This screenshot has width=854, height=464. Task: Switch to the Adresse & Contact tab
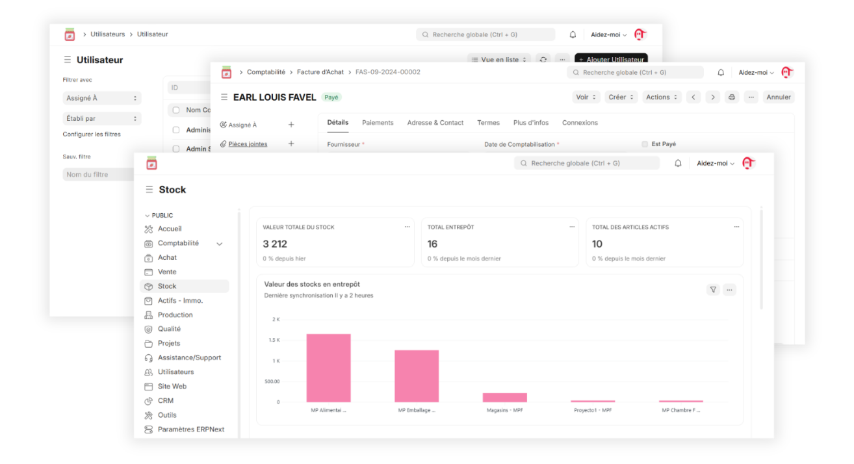click(435, 122)
